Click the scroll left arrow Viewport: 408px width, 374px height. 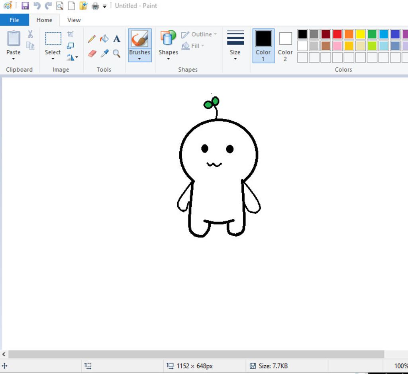click(x=4, y=354)
